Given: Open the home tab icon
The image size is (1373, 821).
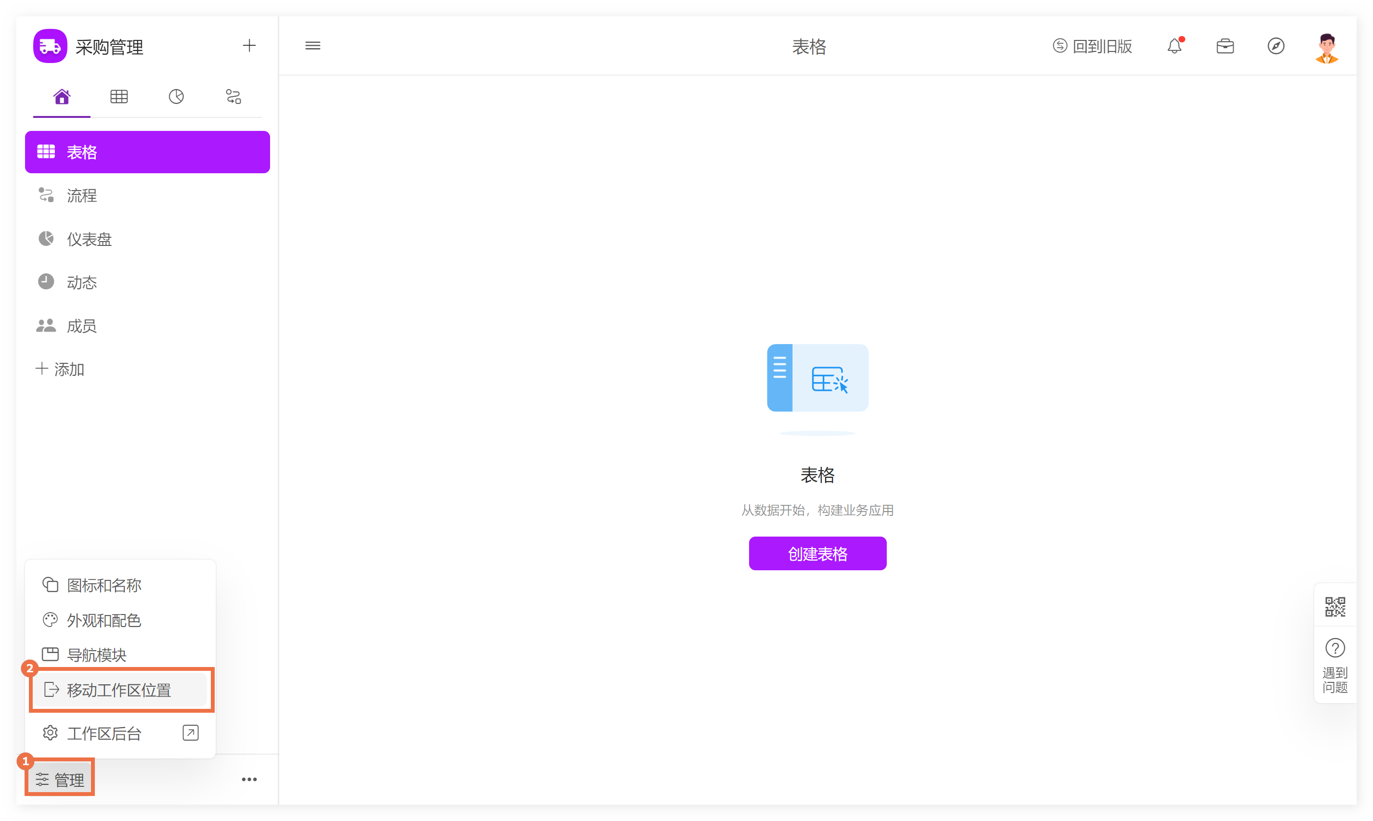Looking at the screenshot, I should pyautogui.click(x=62, y=97).
